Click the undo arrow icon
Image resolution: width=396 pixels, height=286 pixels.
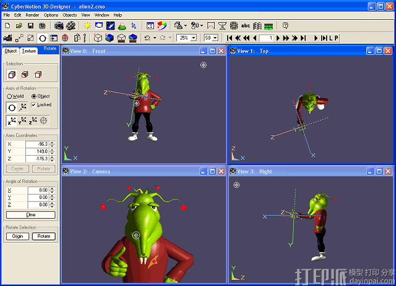pos(147,38)
